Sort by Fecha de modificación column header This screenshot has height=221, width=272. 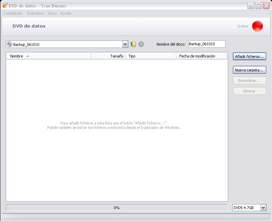pos(202,56)
